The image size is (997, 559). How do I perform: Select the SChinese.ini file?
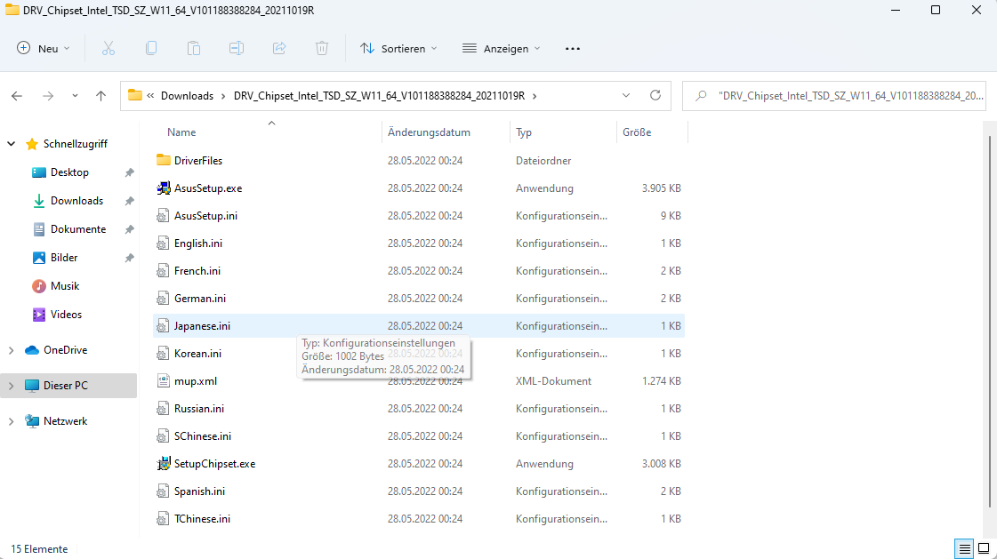click(x=202, y=436)
